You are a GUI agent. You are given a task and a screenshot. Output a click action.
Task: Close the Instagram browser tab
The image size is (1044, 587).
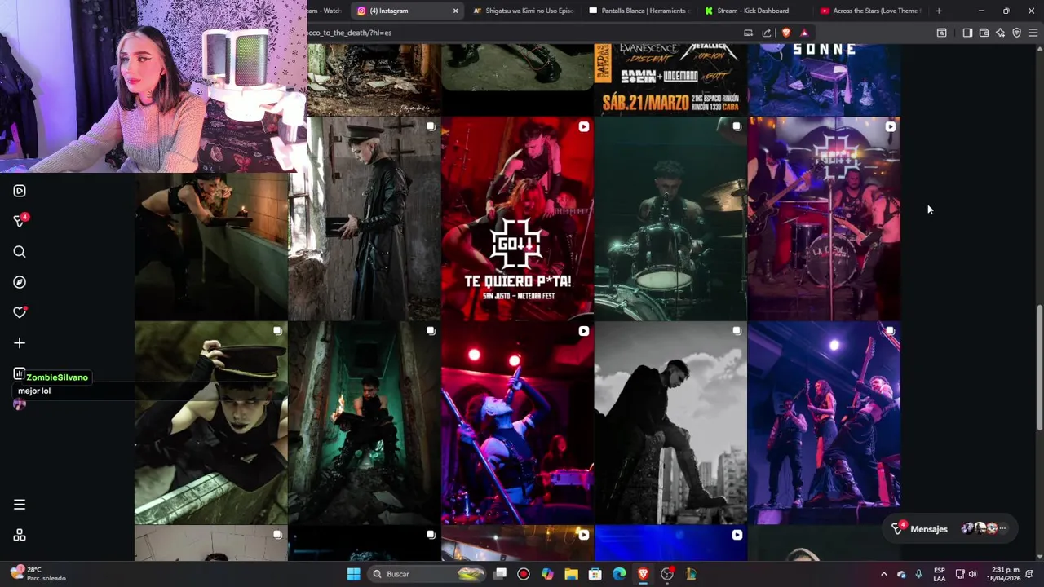point(455,11)
